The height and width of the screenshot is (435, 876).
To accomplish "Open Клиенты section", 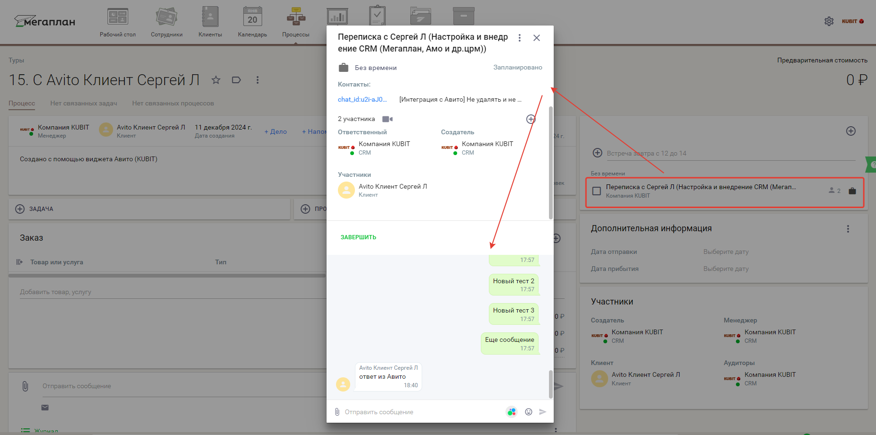I will click(210, 22).
